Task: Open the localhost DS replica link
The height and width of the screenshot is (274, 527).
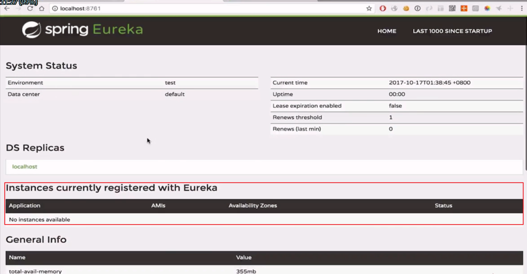Action: 25,167
